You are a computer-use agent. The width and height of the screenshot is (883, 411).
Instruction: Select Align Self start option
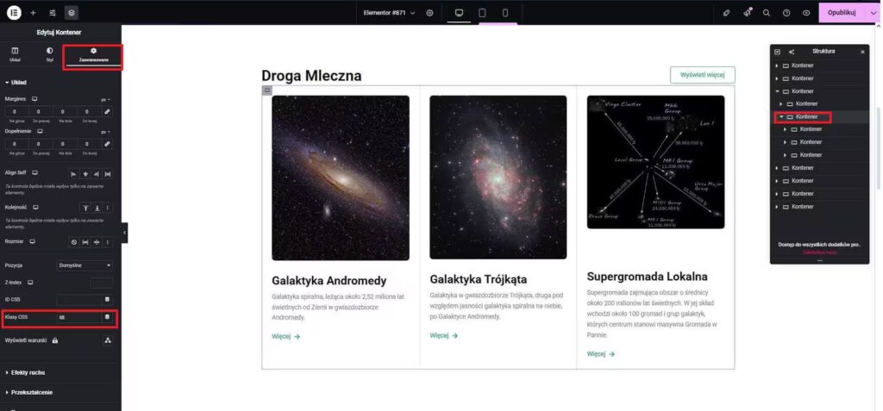coord(74,173)
